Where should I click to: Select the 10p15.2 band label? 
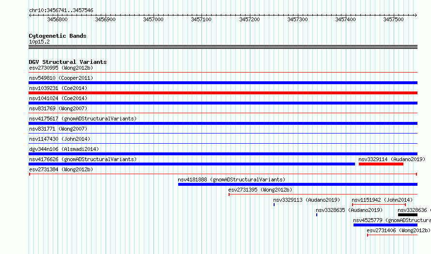coord(39,42)
